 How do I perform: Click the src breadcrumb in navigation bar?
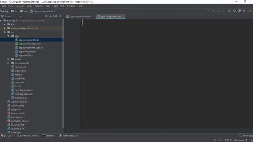pos(14,11)
